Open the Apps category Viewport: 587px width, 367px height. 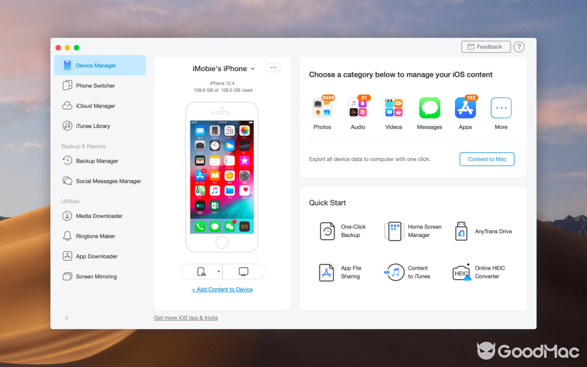(x=465, y=107)
